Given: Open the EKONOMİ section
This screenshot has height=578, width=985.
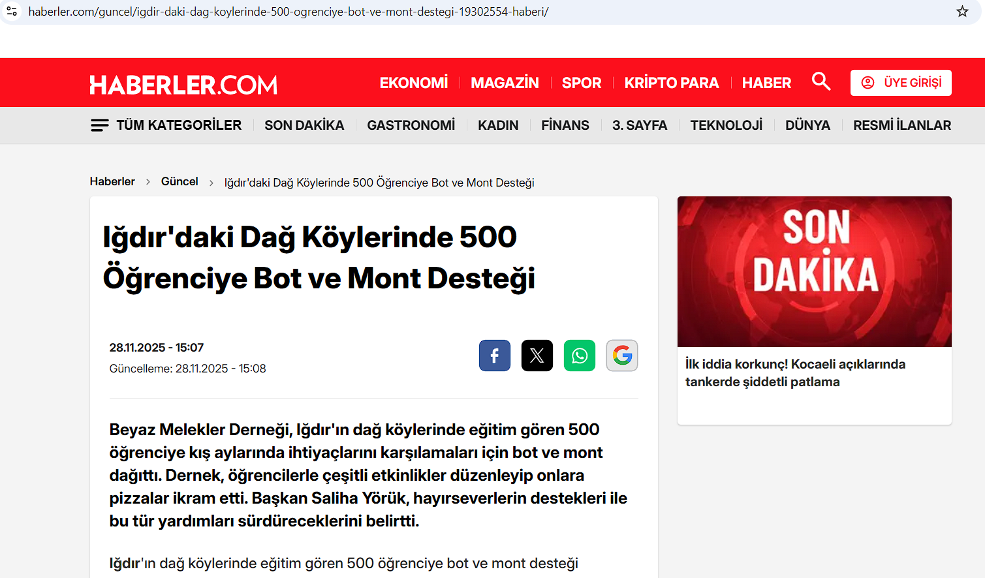Looking at the screenshot, I should pos(414,83).
